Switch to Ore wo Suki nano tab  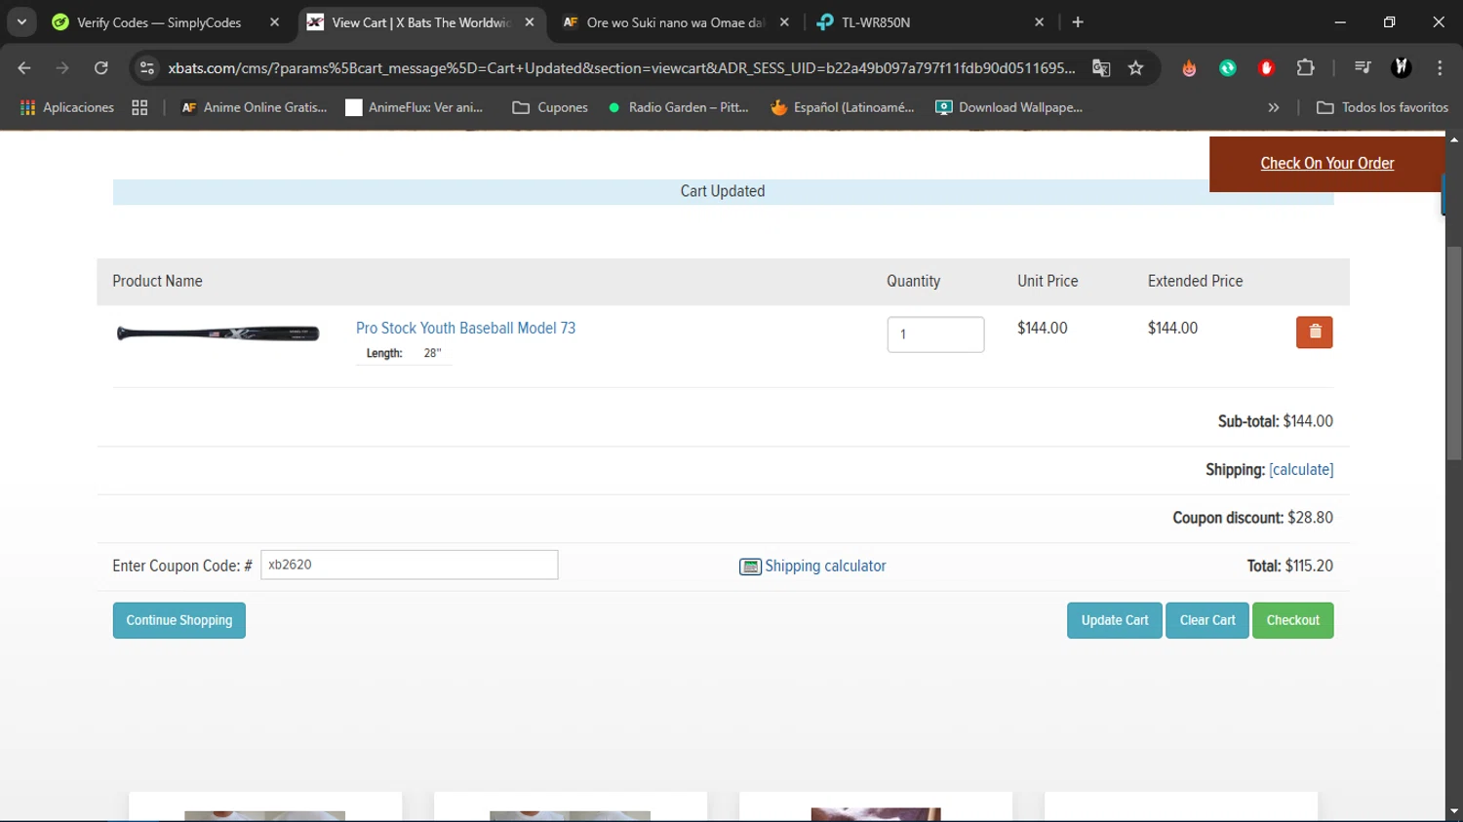pyautogui.click(x=675, y=22)
